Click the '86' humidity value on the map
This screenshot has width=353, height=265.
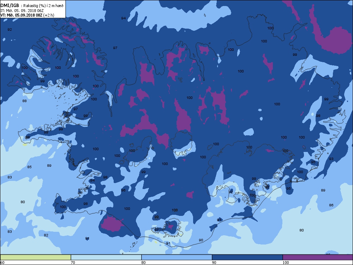pos(331,205)
